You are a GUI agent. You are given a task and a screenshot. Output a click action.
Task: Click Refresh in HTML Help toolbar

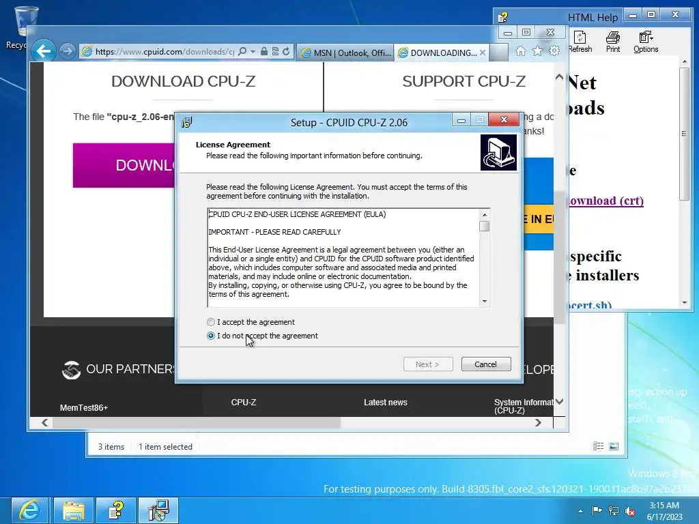click(580, 42)
